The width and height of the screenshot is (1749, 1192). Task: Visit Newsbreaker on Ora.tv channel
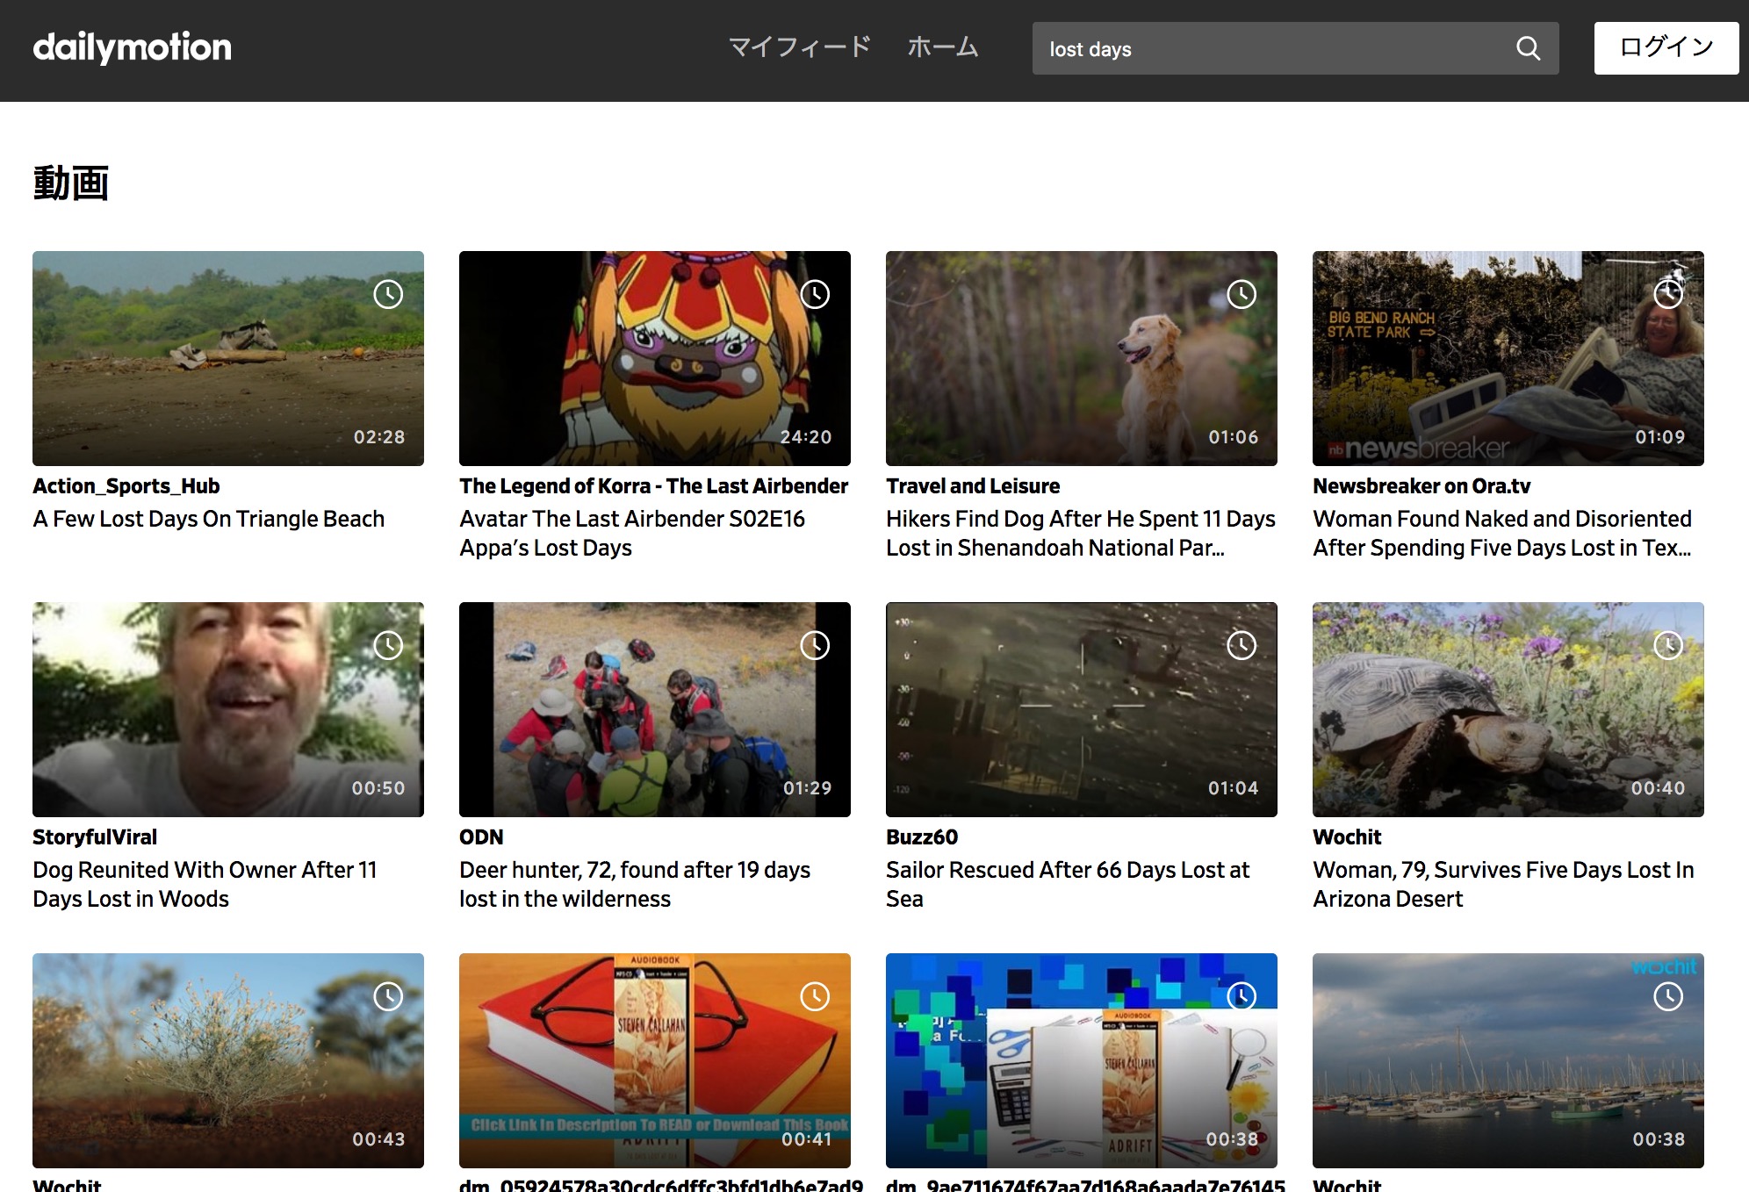tap(1422, 486)
